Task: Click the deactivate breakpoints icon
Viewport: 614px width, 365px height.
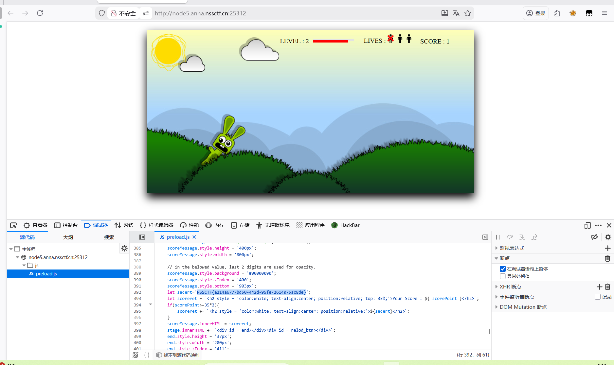Action: point(594,237)
